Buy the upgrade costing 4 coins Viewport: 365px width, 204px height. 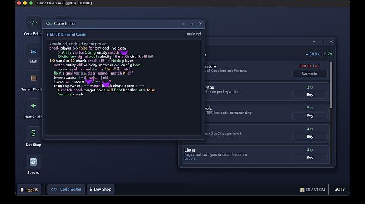point(310,137)
